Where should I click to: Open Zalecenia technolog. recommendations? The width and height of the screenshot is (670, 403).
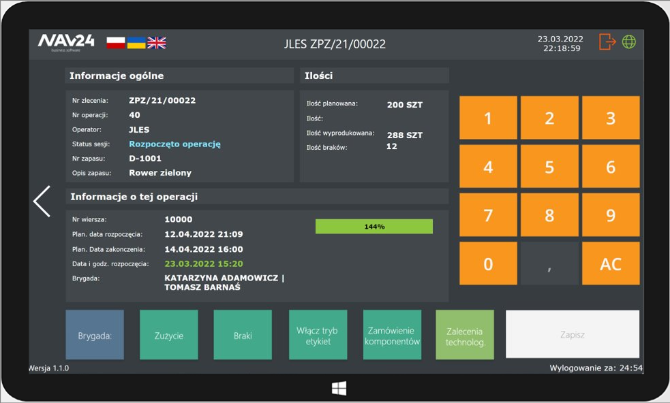[466, 335]
